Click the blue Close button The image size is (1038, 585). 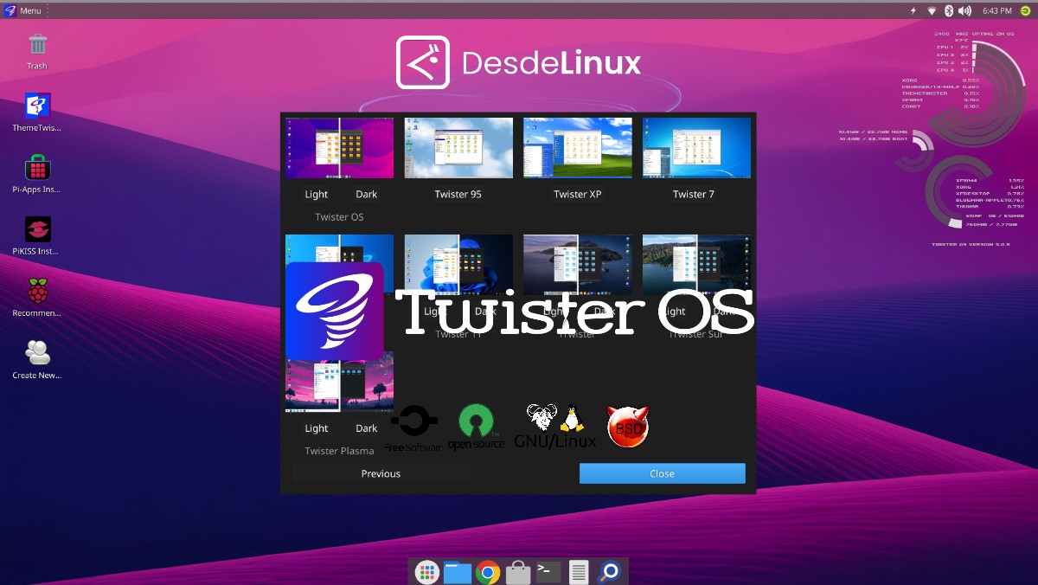[662, 473]
